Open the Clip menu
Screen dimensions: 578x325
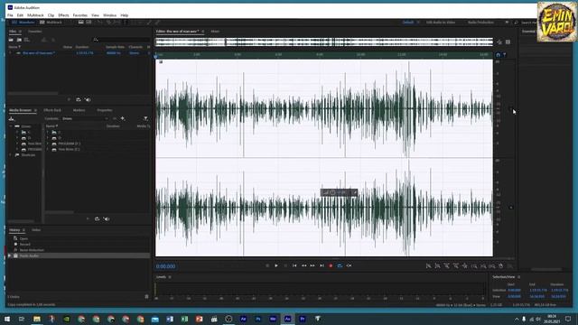[x=51, y=15]
